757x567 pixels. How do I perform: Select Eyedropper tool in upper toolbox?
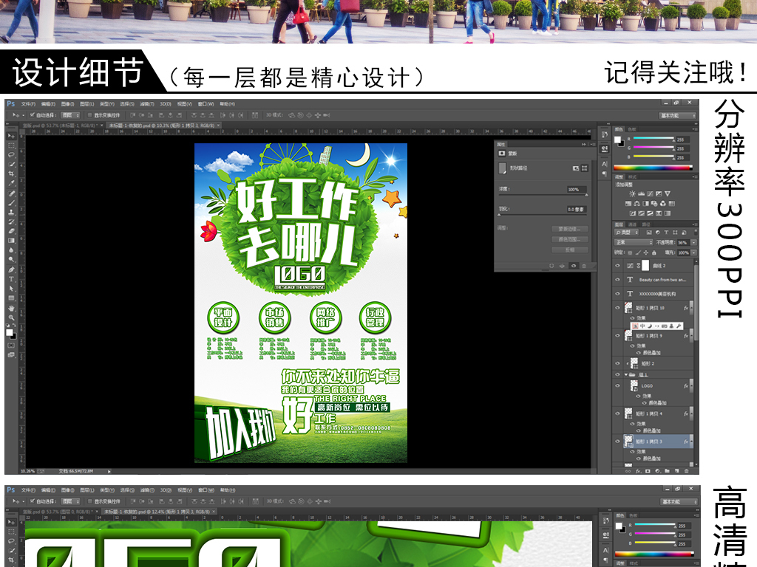[x=11, y=184]
